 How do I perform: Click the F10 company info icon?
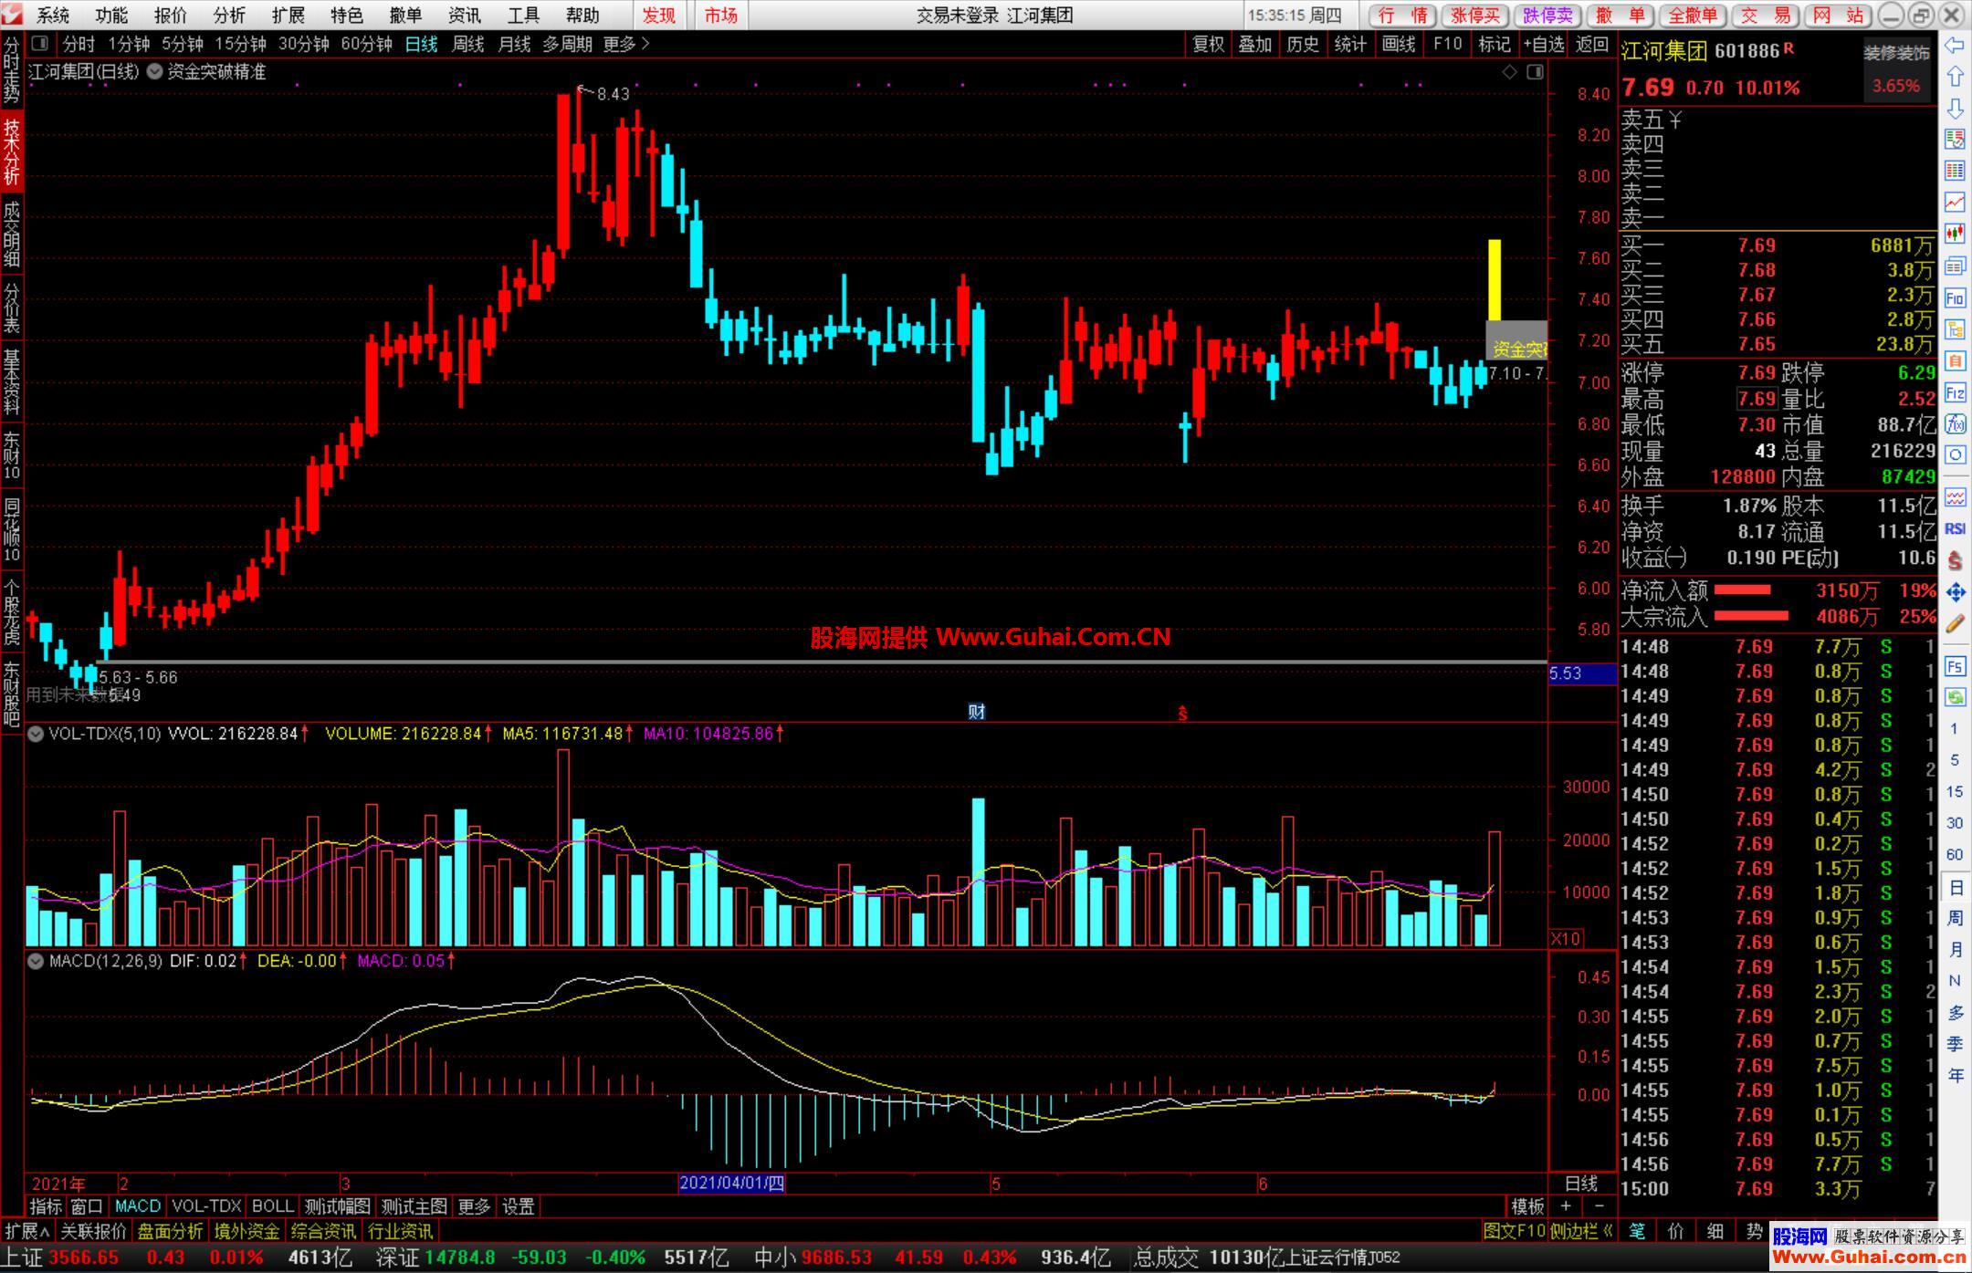[x=1955, y=297]
